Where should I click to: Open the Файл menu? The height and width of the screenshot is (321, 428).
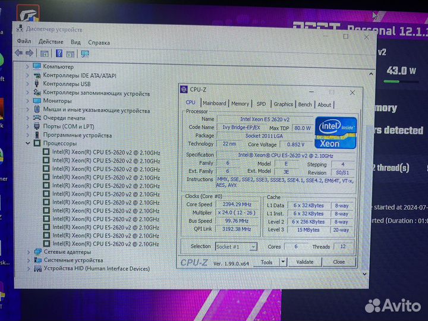click(x=24, y=42)
